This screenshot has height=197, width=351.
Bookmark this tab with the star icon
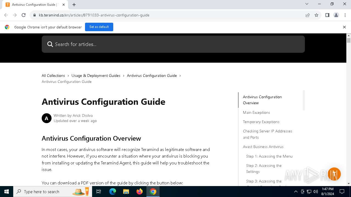pyautogui.click(x=316, y=15)
